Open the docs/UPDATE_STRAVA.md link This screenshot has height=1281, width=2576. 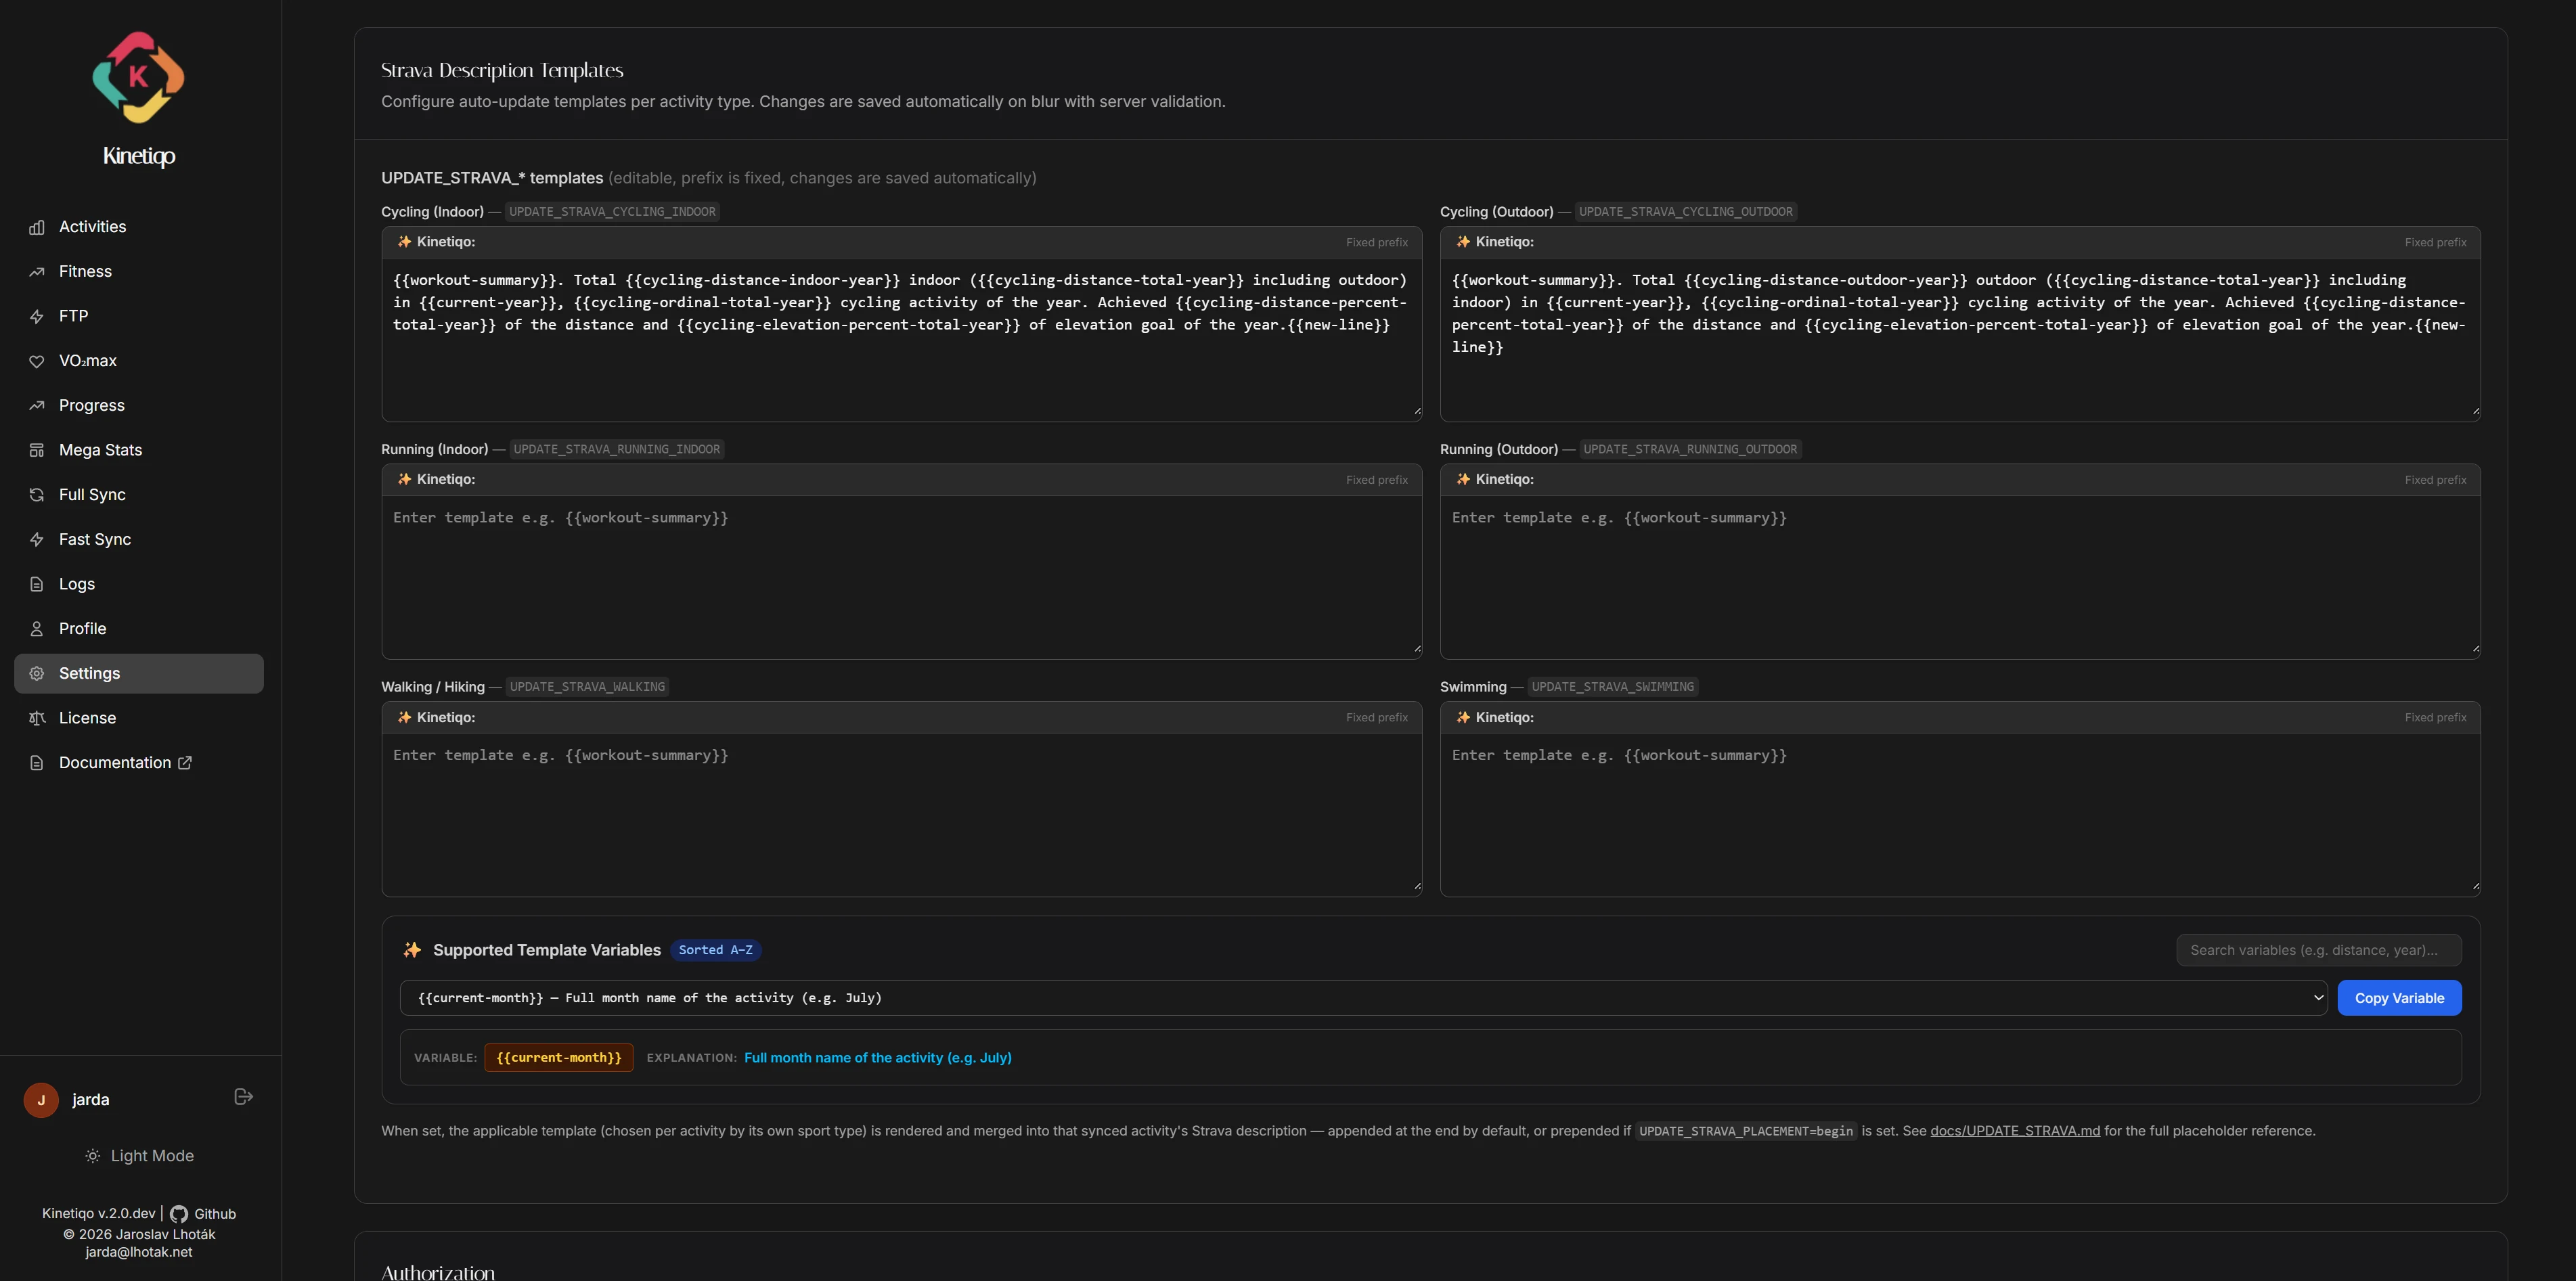2014,1131
